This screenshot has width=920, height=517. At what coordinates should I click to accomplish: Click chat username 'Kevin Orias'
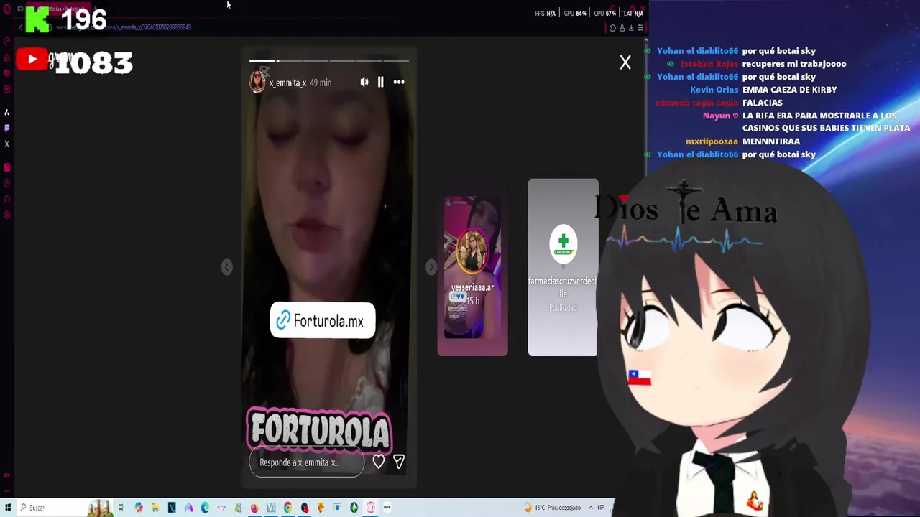coord(714,90)
